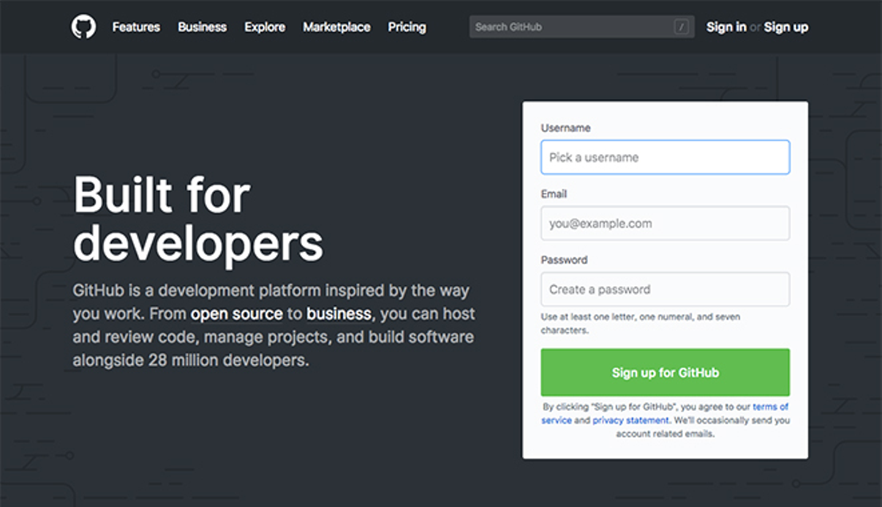Click the slash shortcut icon in search
Screen dimensions: 882x507
(x=681, y=27)
